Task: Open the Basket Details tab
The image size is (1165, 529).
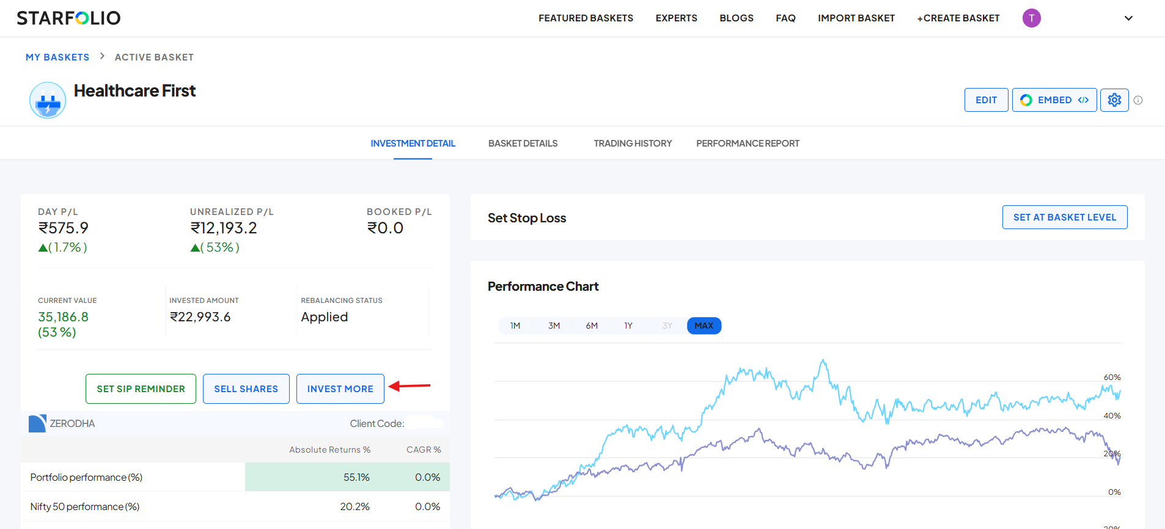Action: (523, 144)
